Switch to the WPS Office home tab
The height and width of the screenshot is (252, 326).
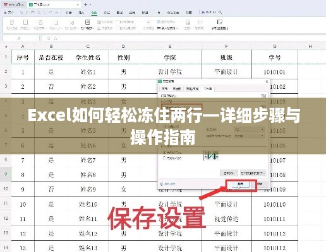(x=14, y=4)
